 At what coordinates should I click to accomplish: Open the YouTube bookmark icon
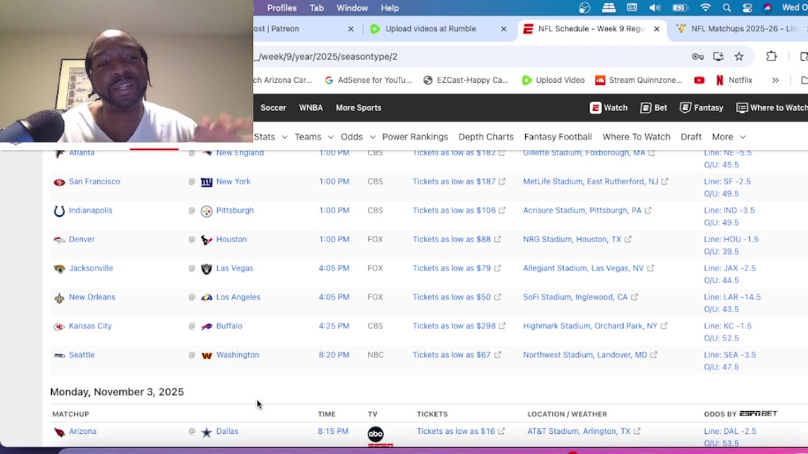point(699,80)
